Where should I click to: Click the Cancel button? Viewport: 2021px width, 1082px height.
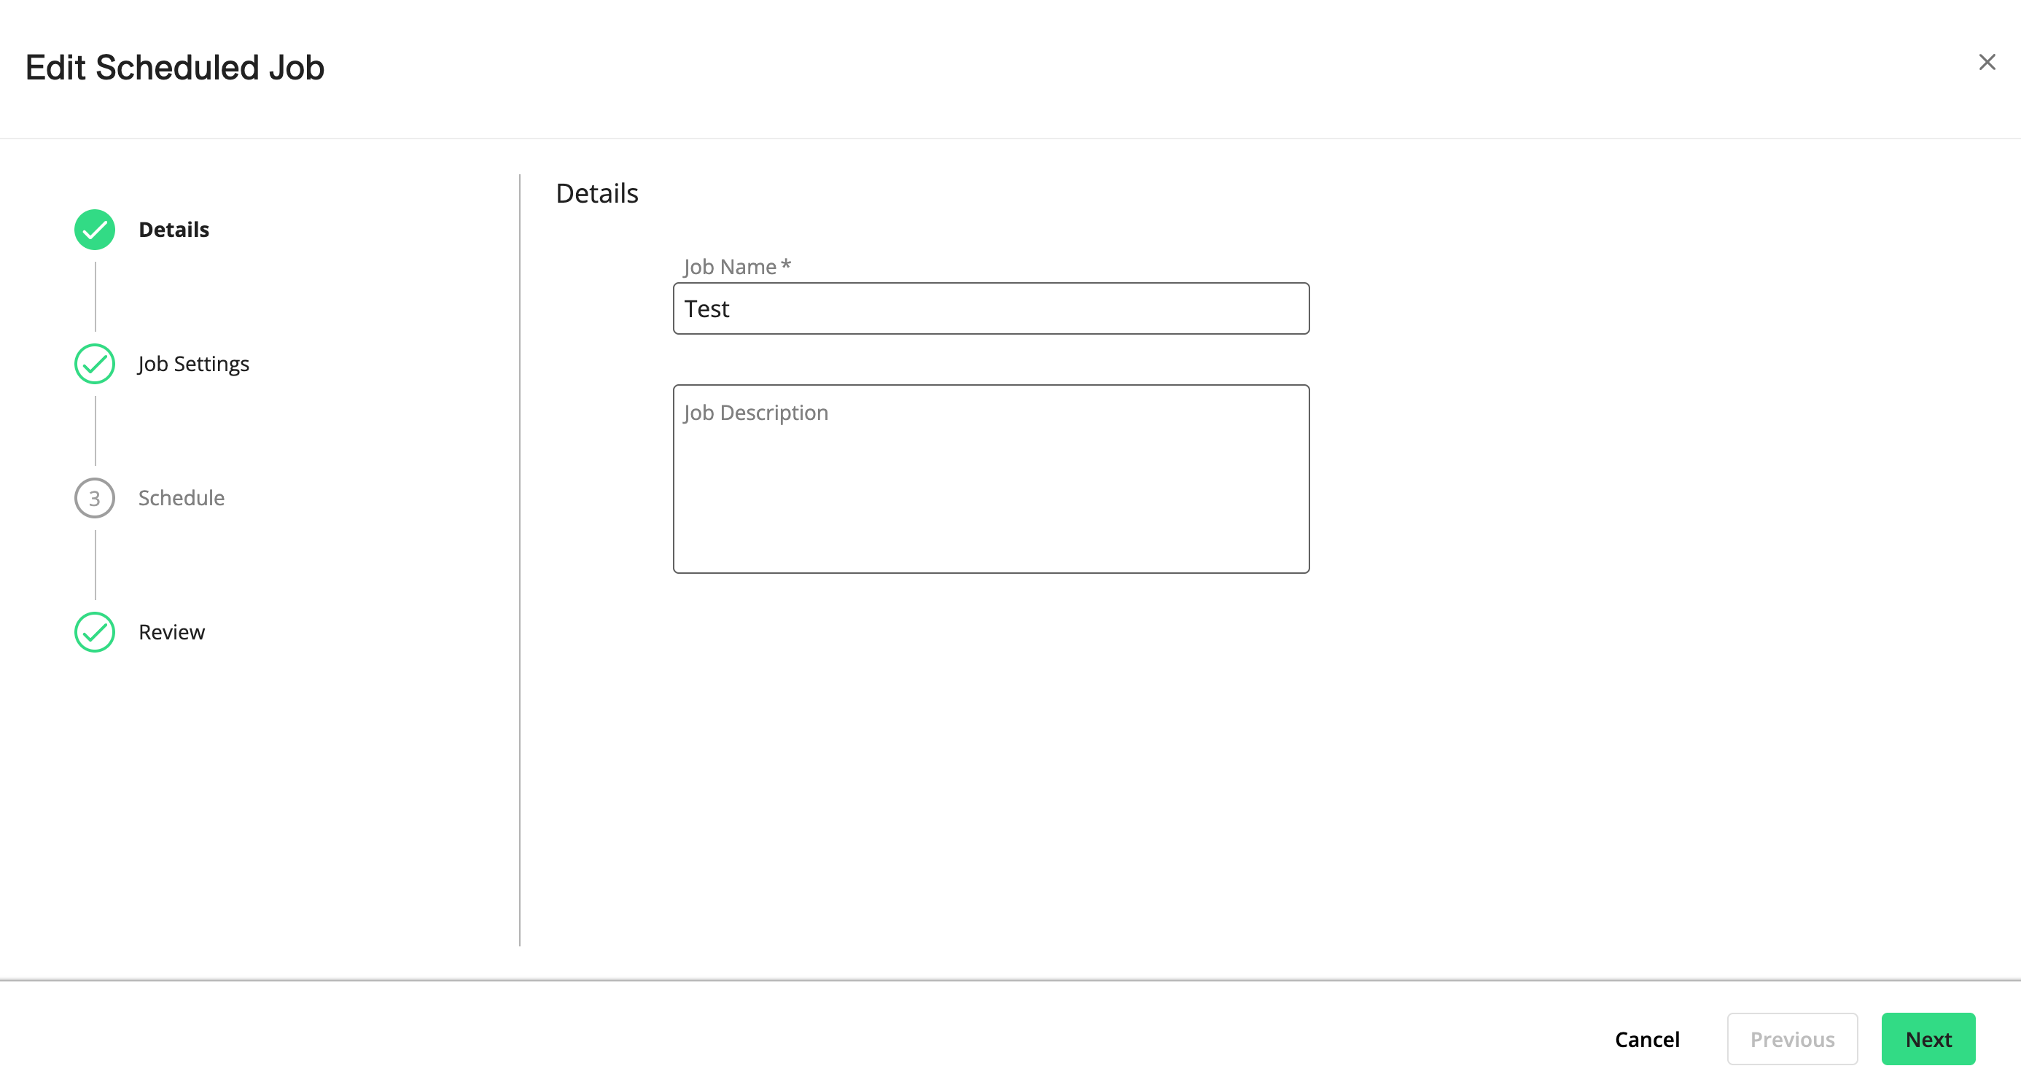coord(1647,1039)
